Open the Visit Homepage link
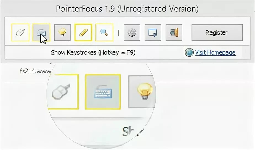255x150 pixels. click(215, 52)
